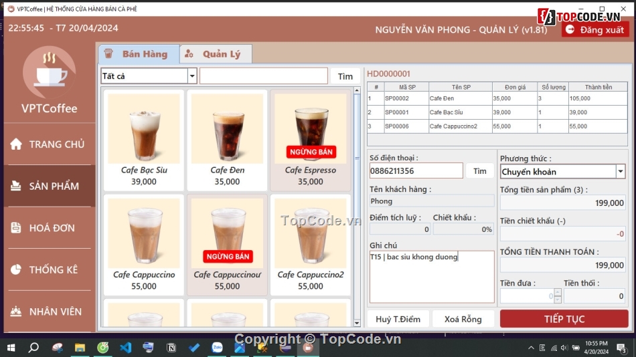The height and width of the screenshot is (357, 636).
Task: Click the home icon beside TRANG CHỦ
Action: click(16, 144)
